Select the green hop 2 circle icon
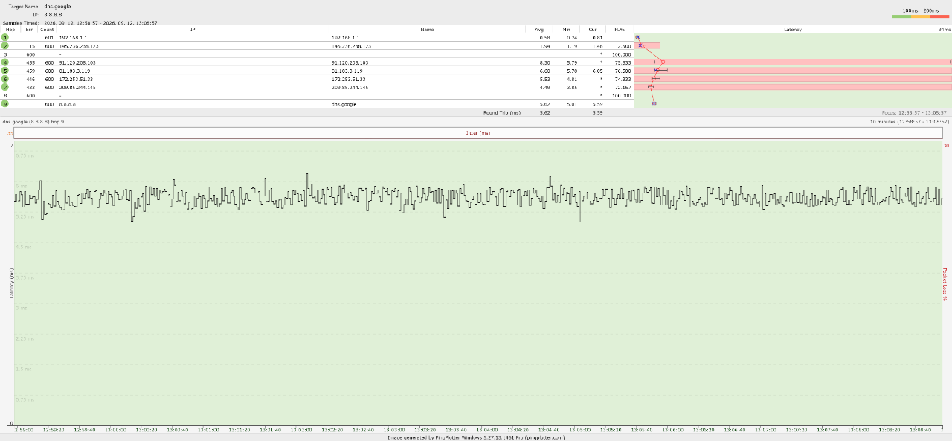The height and width of the screenshot is (441, 952). coord(5,45)
